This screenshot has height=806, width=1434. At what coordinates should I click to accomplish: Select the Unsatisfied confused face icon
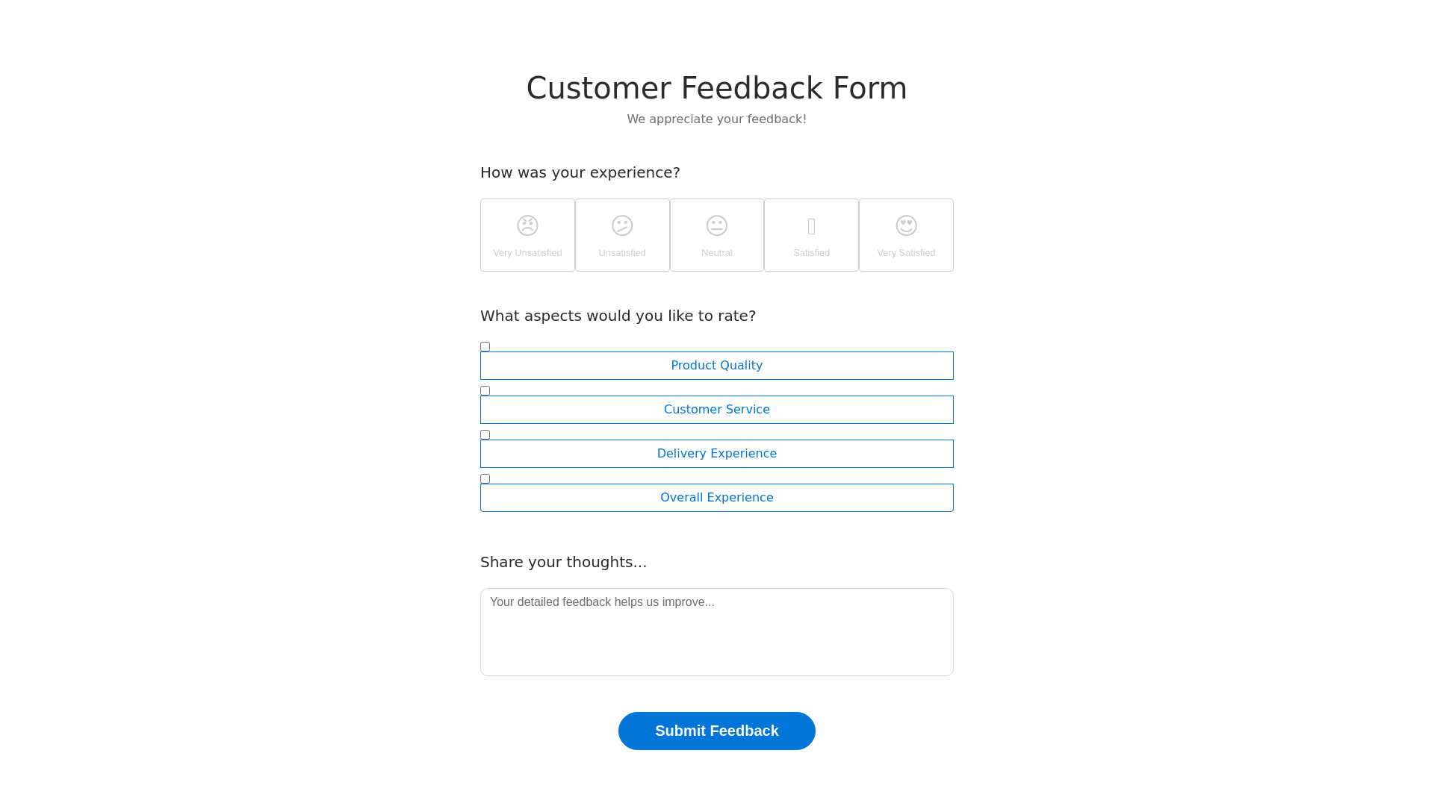pos(622,225)
